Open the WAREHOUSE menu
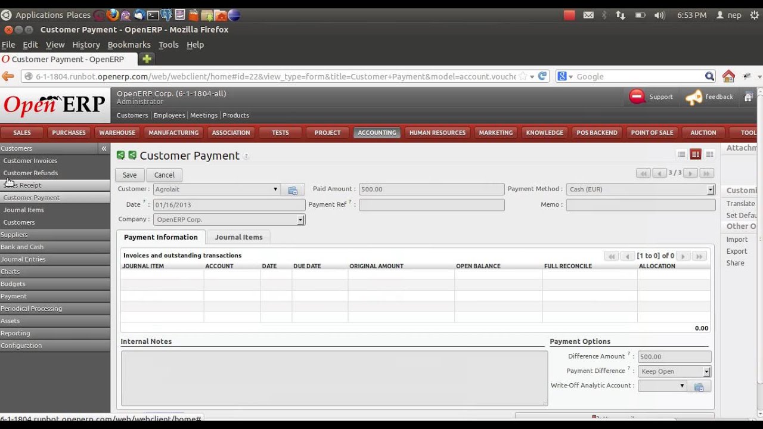Screen dimensions: 763x429 (x=117, y=132)
